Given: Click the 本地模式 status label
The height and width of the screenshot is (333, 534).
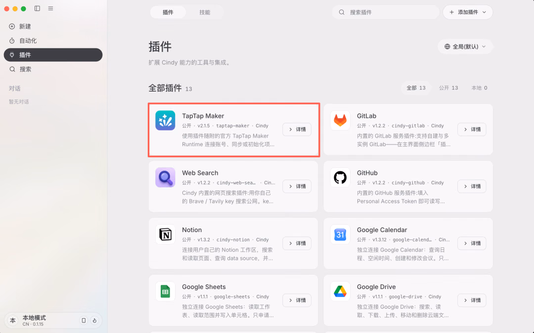Looking at the screenshot, I should pyautogui.click(x=34, y=318).
